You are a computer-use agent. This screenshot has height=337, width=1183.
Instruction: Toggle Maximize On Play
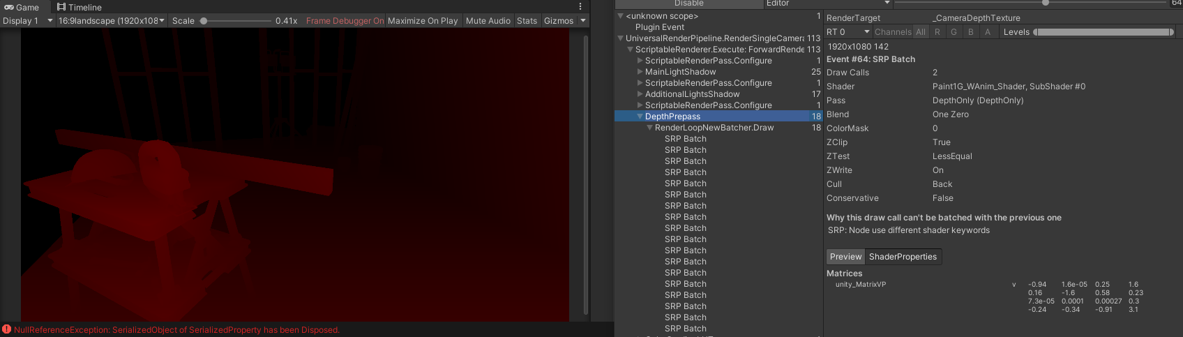423,21
